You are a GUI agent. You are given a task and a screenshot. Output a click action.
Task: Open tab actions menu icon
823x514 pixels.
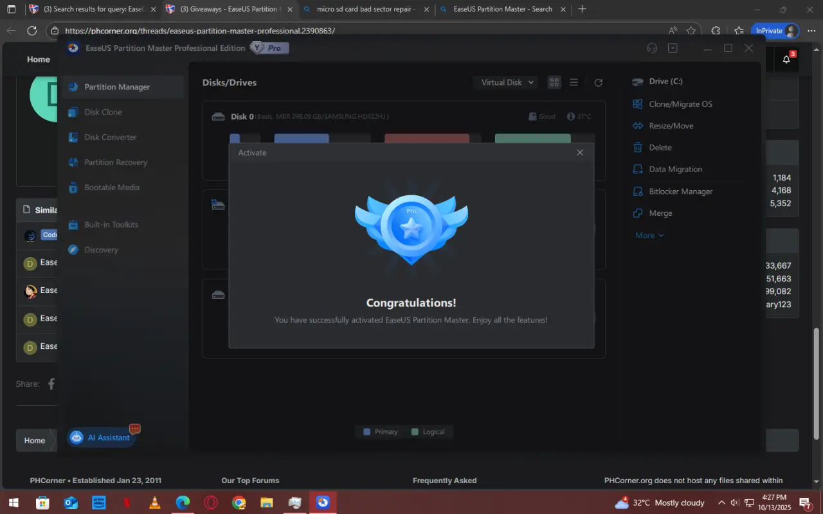coord(11,9)
